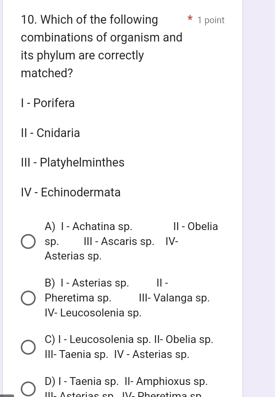Click 'III- Valanga sp.' in option B
Screen dimensions: 275x397
(174, 298)
